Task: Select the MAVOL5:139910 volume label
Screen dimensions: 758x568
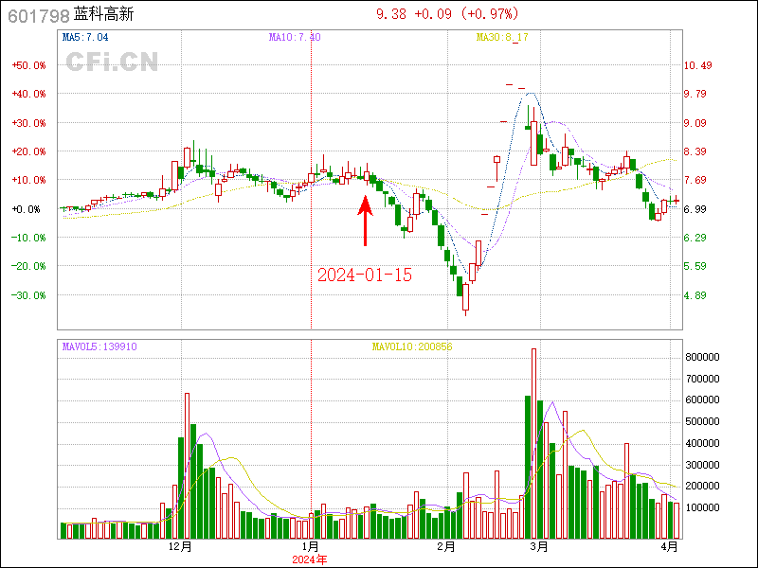Action: (99, 346)
